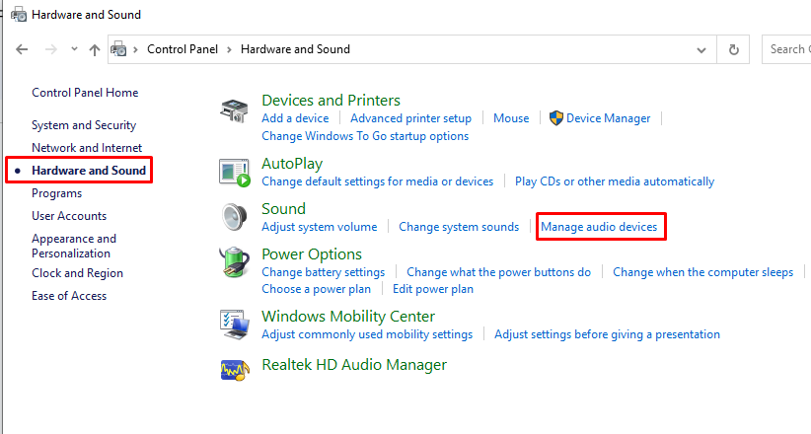Open the Manage audio devices link
Image resolution: width=811 pixels, height=434 pixels.
pos(599,227)
